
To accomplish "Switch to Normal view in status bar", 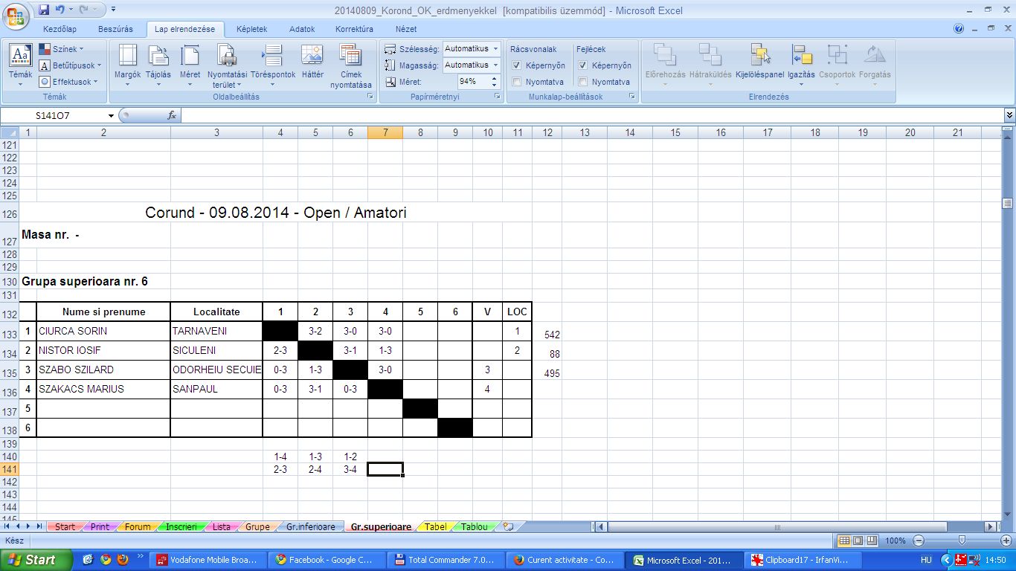I will coord(843,541).
